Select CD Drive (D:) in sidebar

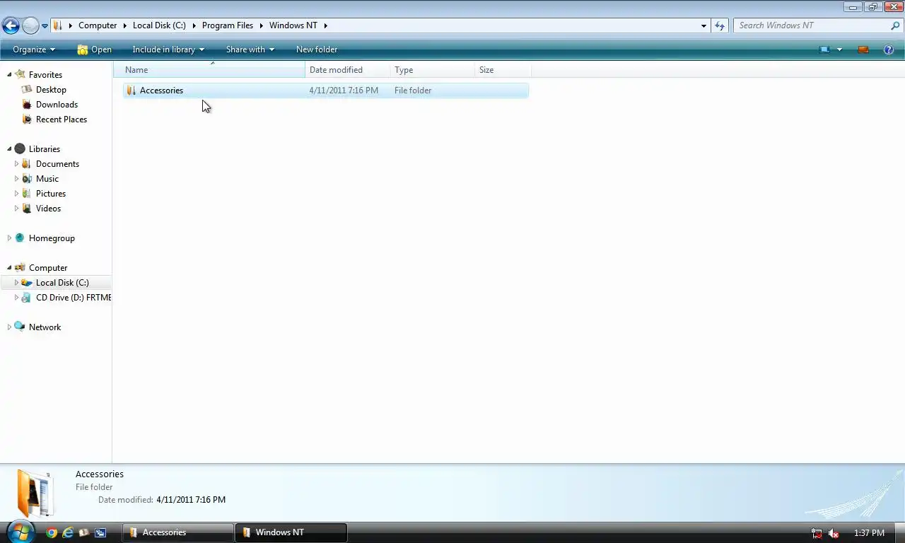[x=74, y=298]
